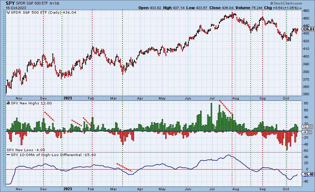
Task: Click the "SPDR S&P 500 ETF (Daily) 436.04" legend
Action: [x=43, y=13]
